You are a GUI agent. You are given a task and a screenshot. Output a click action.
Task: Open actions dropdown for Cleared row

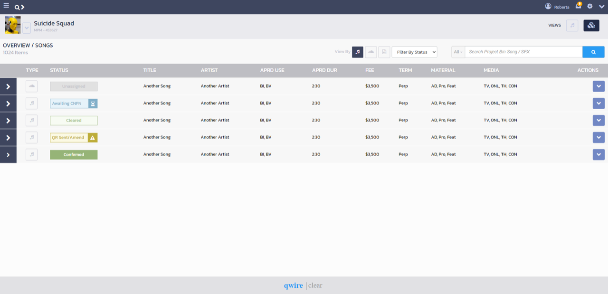(598, 120)
